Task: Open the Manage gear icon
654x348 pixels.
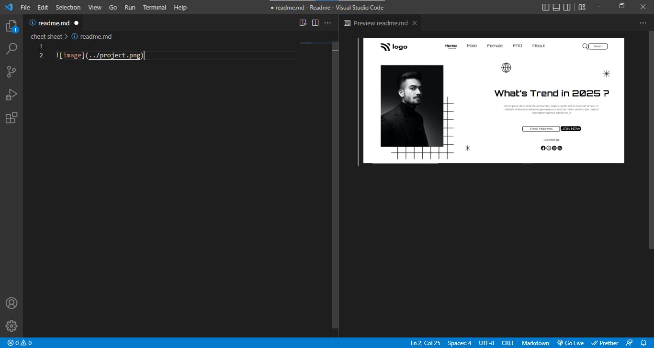Action: 11,326
